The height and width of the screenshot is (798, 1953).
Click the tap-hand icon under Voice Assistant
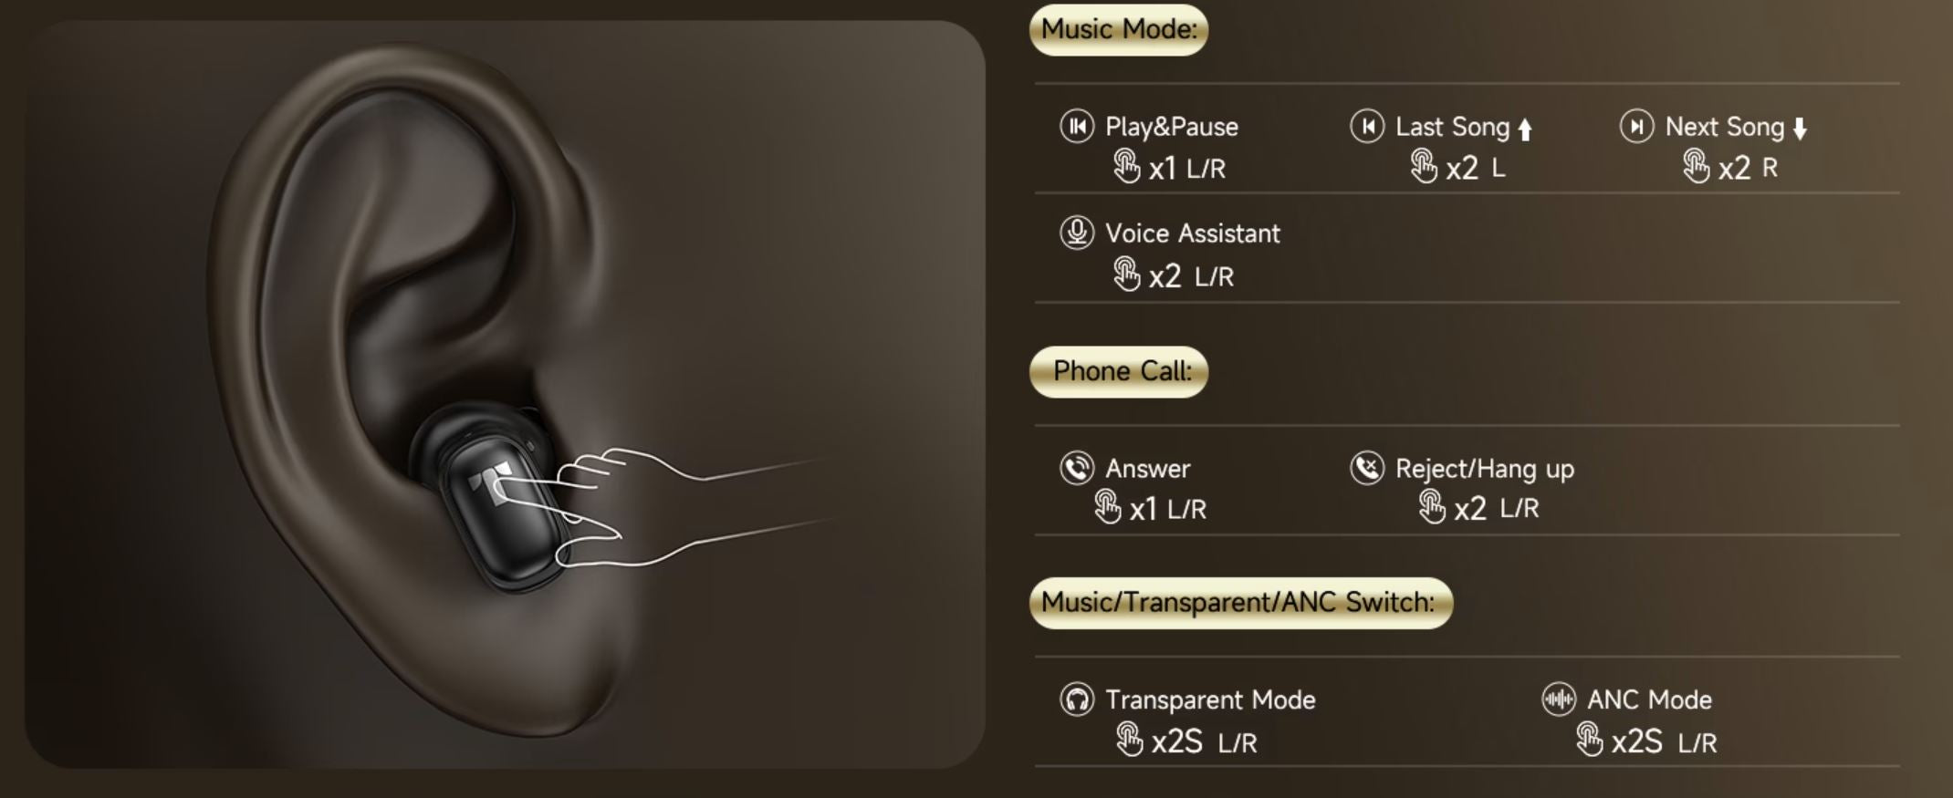pyautogui.click(x=1127, y=275)
